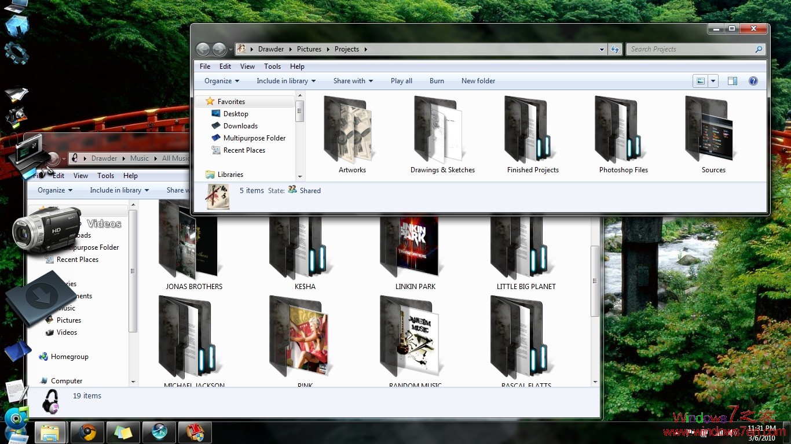Open the Tools menu
The height and width of the screenshot is (444, 791).
(272, 66)
